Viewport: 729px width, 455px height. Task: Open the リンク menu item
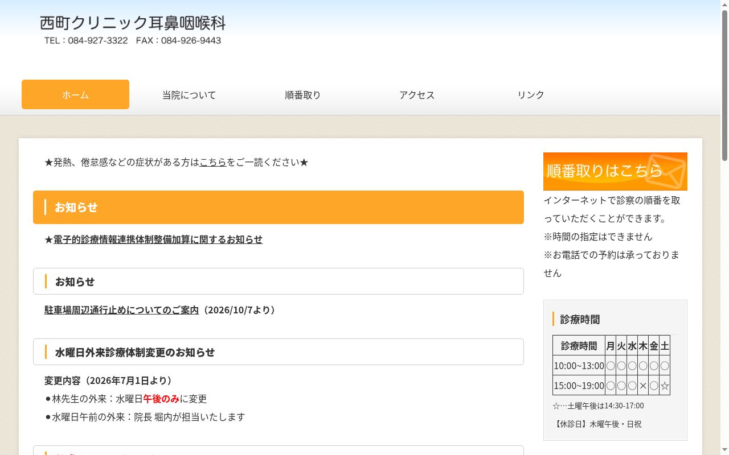coord(531,95)
